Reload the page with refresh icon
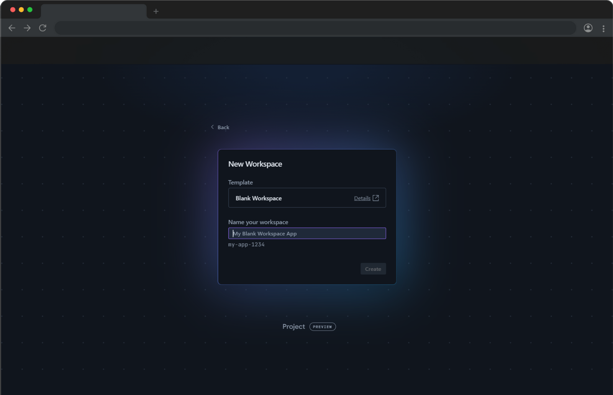 click(x=43, y=28)
